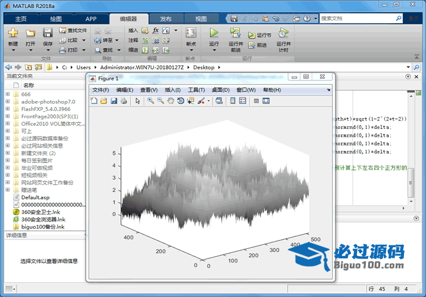Click the New script (新建) plus icon
This screenshot has width=426, height=297.
click(13, 33)
